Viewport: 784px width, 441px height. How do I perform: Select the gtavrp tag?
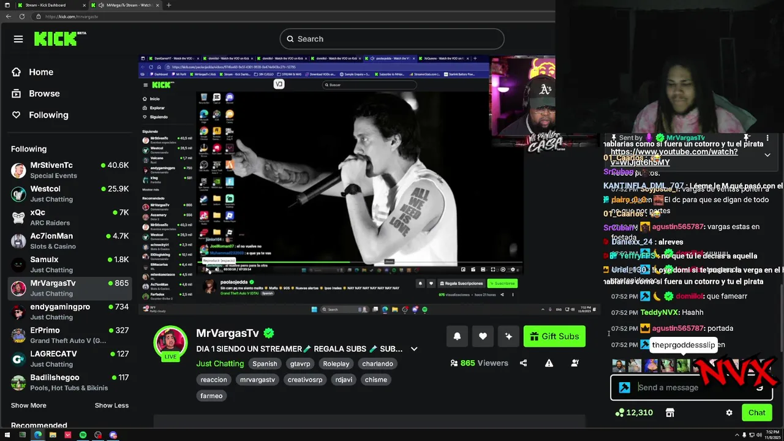click(x=300, y=364)
